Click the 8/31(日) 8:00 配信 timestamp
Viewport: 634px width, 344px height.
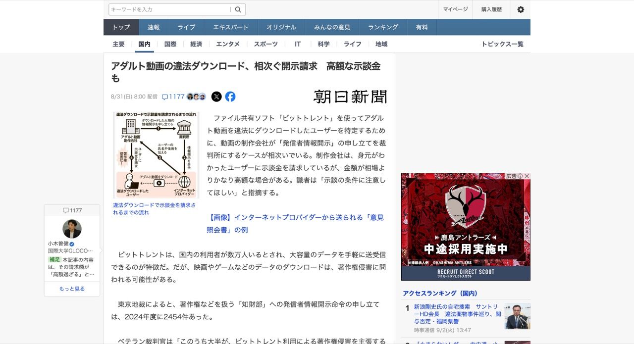[134, 97]
